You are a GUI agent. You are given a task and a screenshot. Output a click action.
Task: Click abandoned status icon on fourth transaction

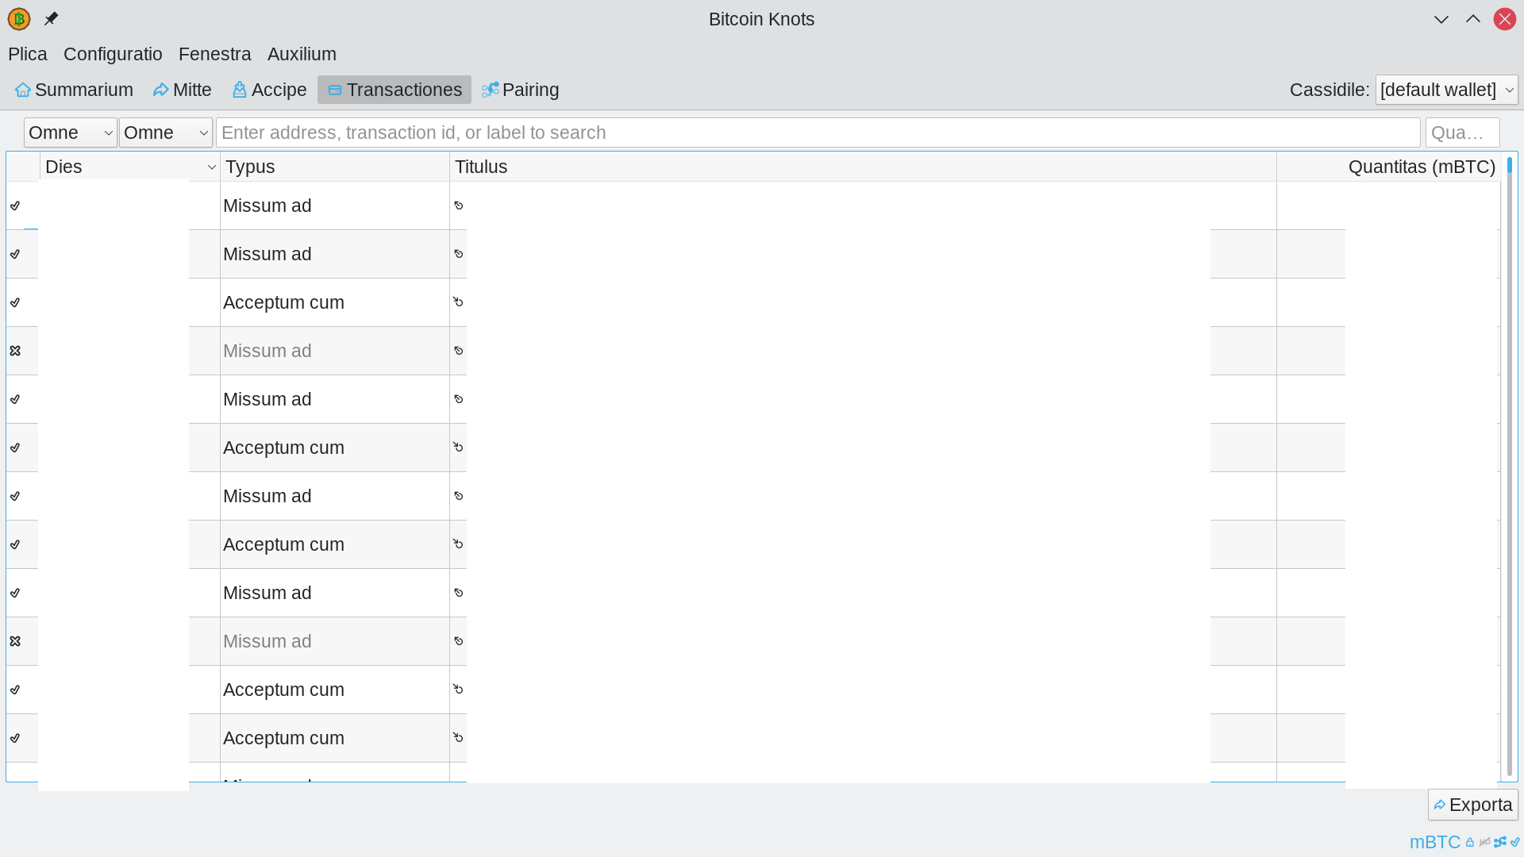[x=15, y=351]
